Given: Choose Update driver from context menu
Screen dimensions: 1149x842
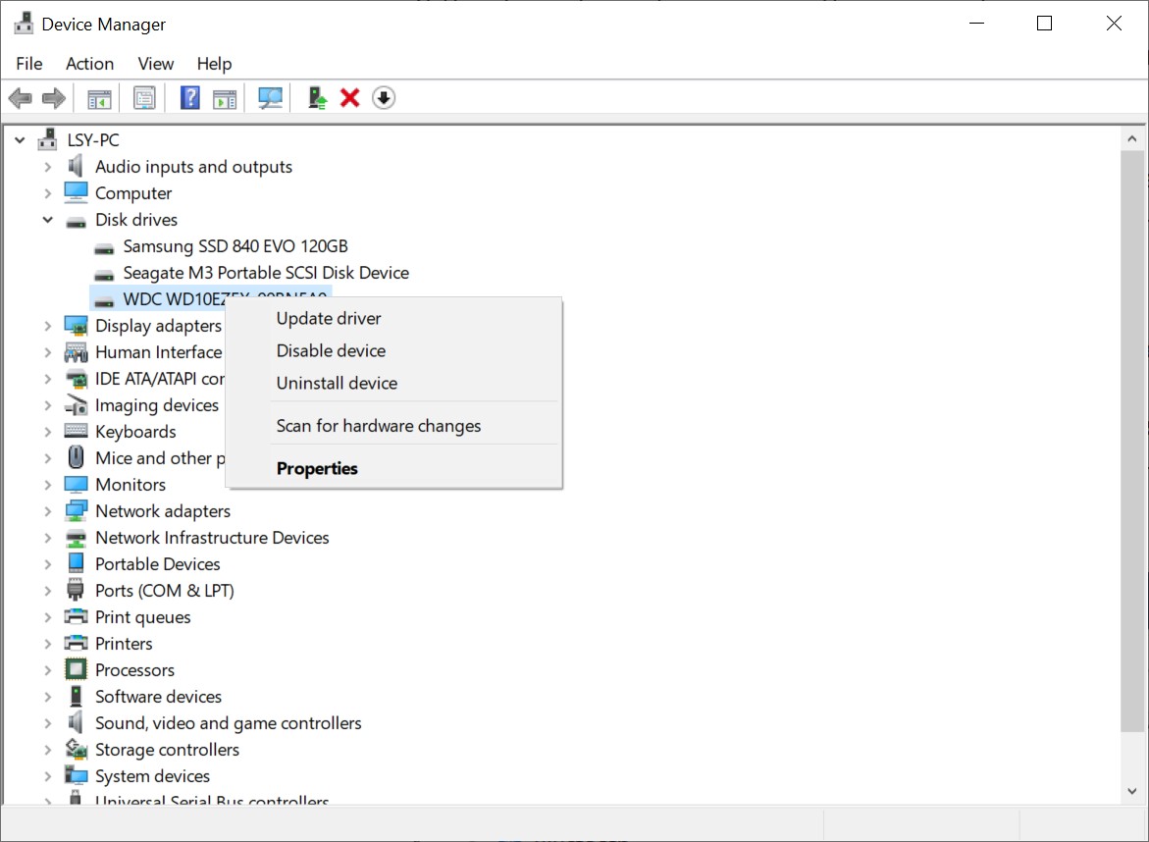Looking at the screenshot, I should (x=329, y=318).
